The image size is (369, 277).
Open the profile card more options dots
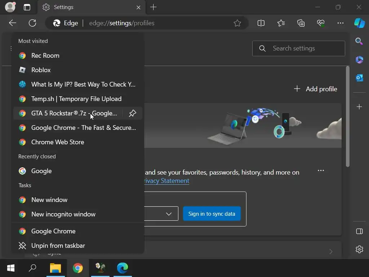(x=321, y=171)
